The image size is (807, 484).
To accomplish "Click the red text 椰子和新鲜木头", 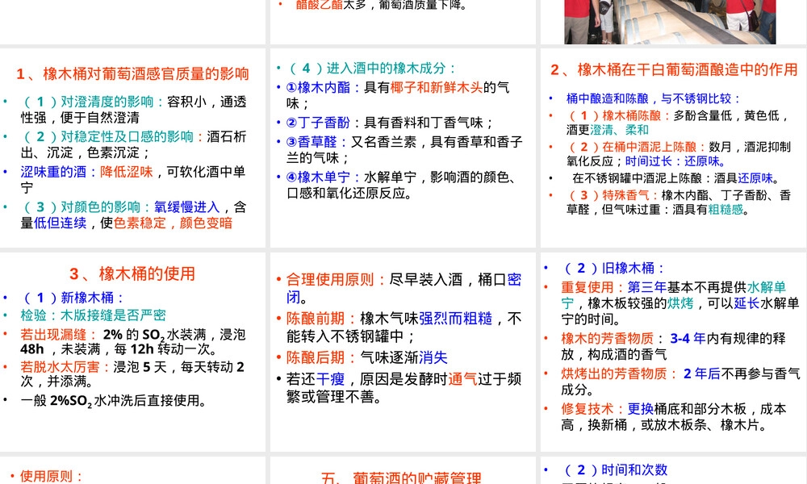I will (437, 87).
